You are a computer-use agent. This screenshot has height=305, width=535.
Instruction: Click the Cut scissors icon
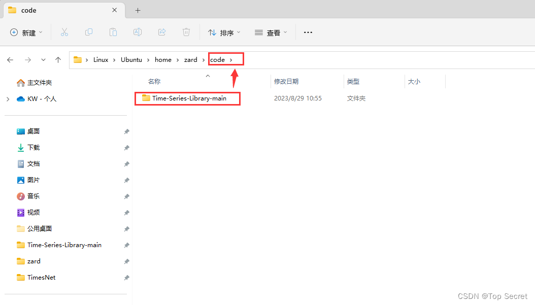coord(64,32)
